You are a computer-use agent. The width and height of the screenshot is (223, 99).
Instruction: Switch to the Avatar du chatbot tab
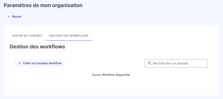(x=27, y=36)
